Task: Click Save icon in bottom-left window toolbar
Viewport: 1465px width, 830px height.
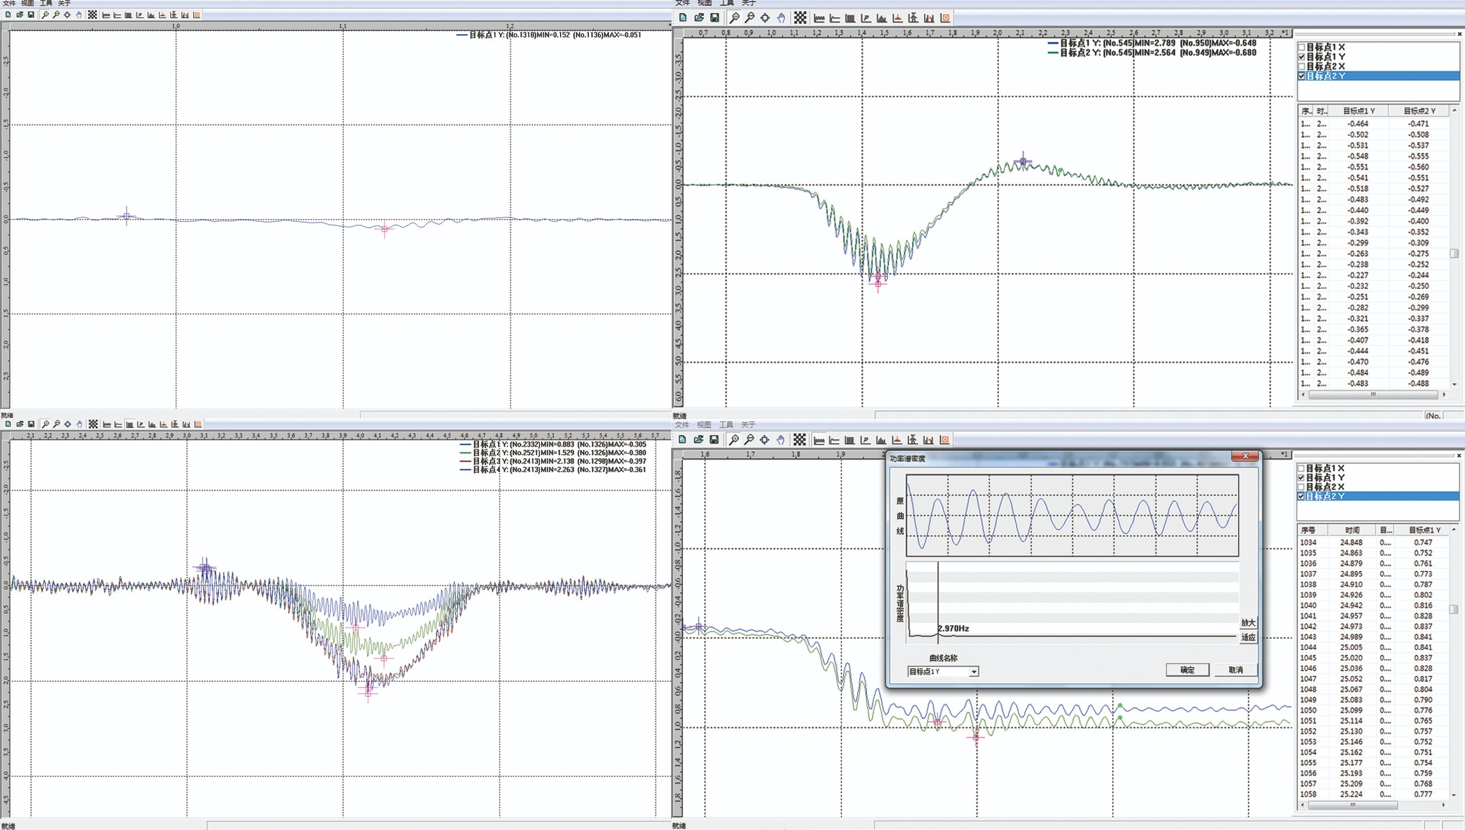Action: click(x=31, y=424)
